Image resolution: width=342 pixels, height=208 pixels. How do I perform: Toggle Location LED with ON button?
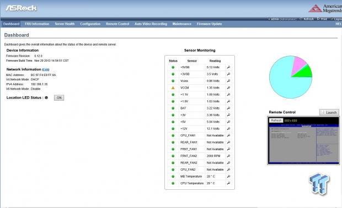(x=59, y=98)
